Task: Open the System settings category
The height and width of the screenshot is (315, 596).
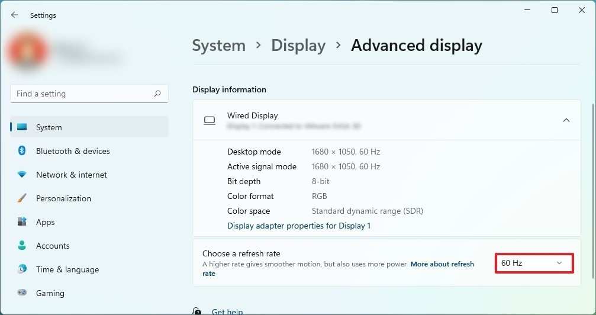Action: (x=89, y=127)
